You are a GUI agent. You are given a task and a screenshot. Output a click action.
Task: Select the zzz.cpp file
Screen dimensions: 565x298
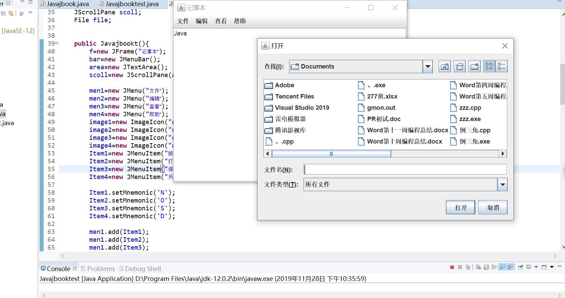point(466,108)
